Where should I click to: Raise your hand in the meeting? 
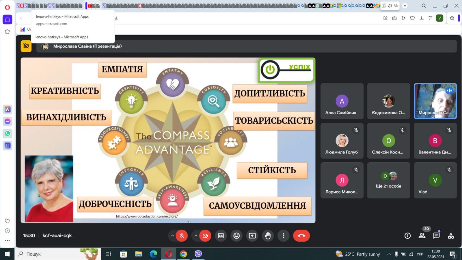(268, 236)
